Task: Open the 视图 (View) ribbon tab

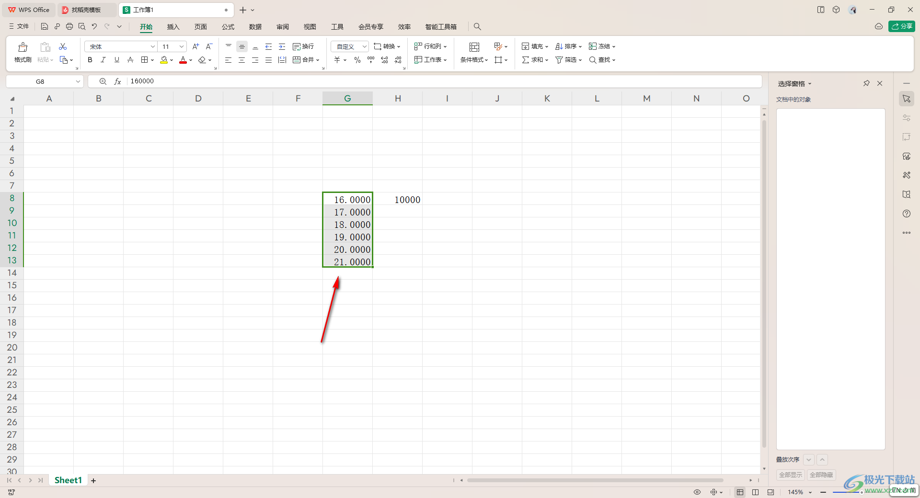Action: click(x=310, y=27)
